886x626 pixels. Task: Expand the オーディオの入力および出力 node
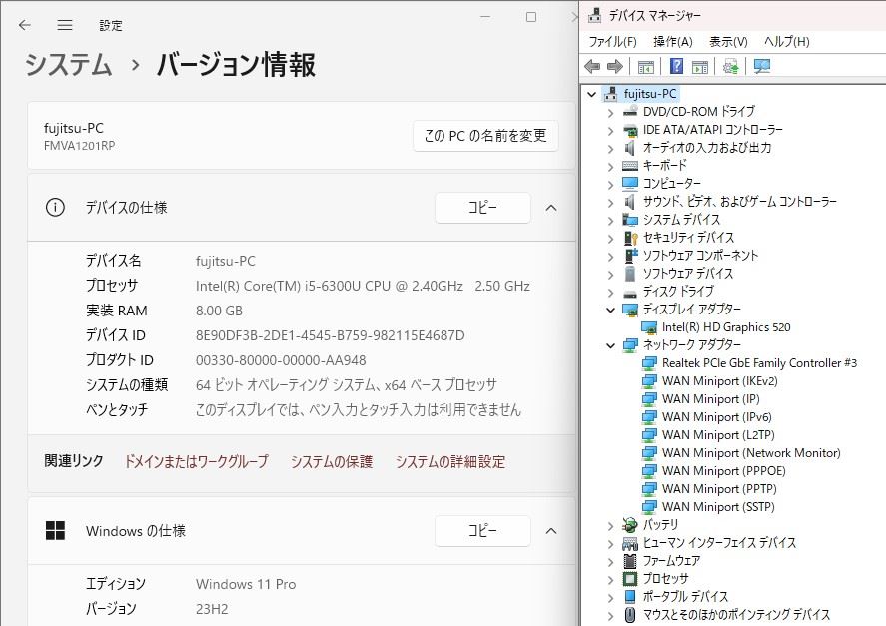tap(611, 149)
